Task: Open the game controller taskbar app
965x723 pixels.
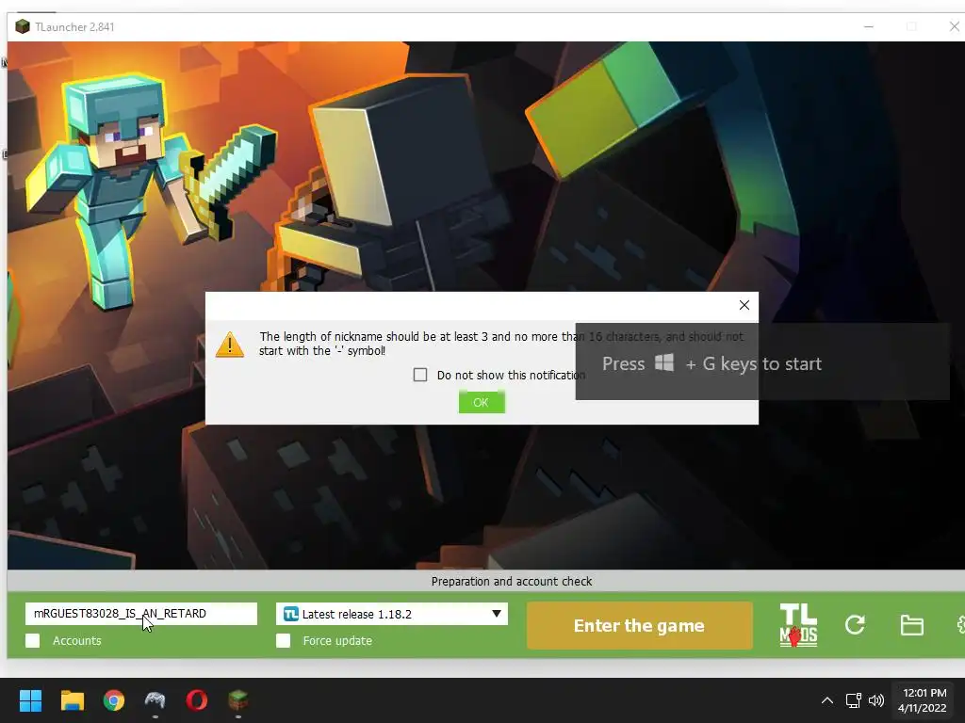Action: [155, 700]
